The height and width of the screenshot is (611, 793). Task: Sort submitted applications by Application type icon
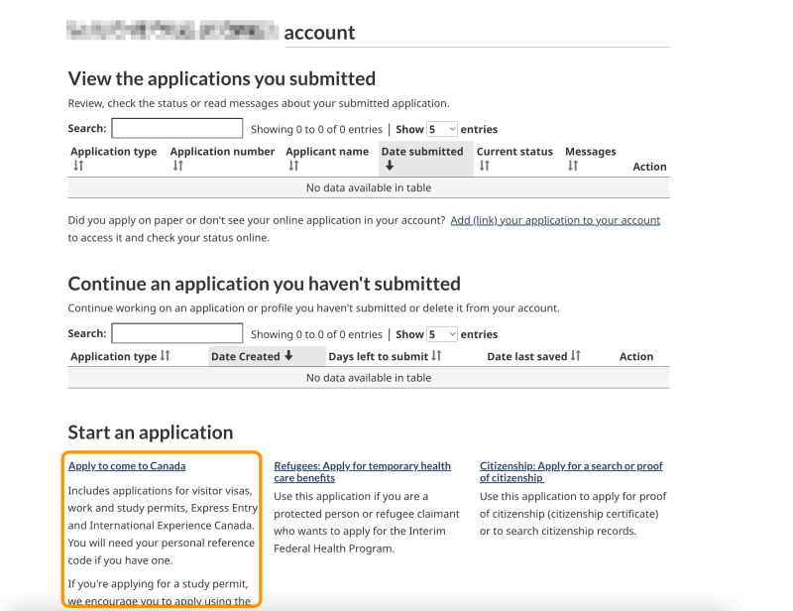[78, 166]
